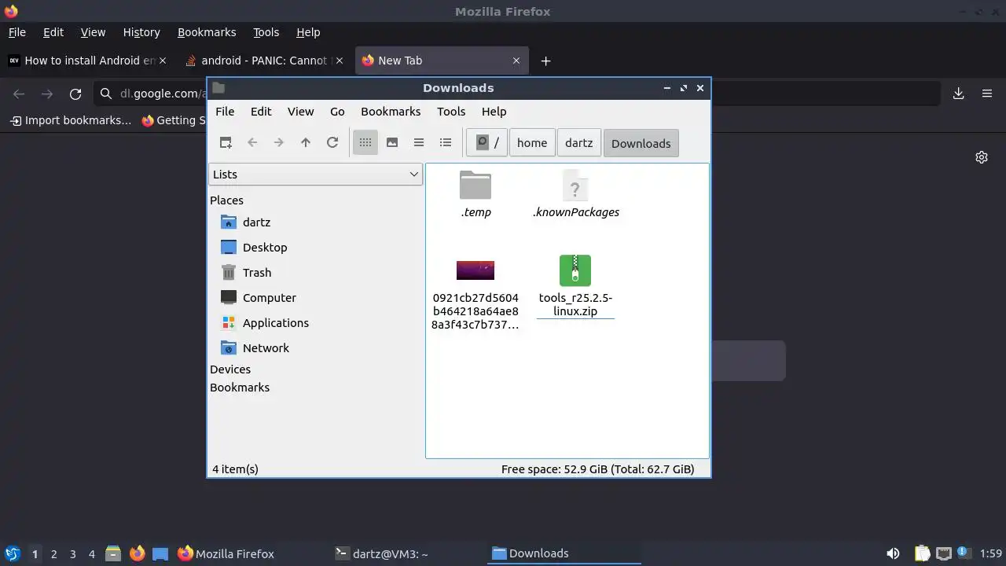Reload the Firefox page
Viewport: 1006px width, 566px height.
(x=75, y=94)
